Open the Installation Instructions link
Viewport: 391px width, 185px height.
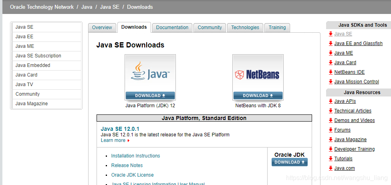tap(136, 156)
